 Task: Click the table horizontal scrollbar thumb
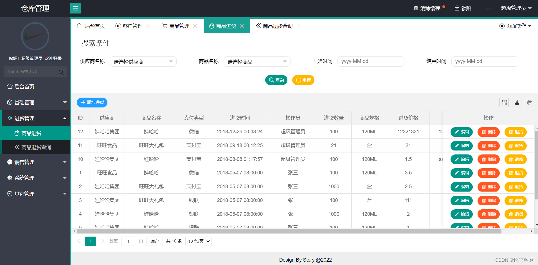coord(289,231)
